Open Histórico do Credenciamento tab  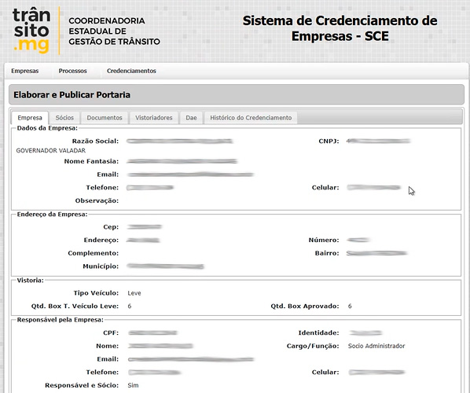pyautogui.click(x=251, y=118)
